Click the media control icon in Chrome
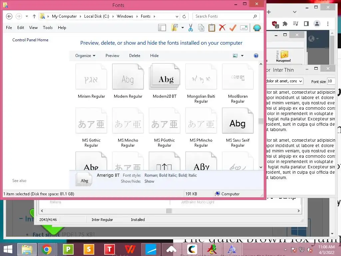Screen dimensions: 341x256 coord(296,24)
